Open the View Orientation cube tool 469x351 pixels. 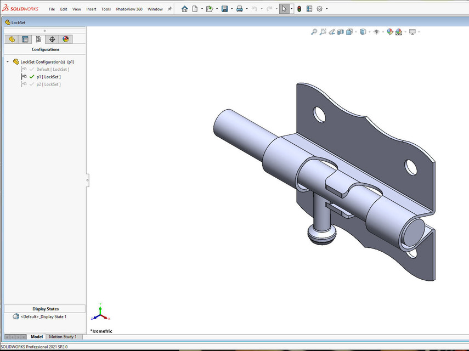point(351,31)
